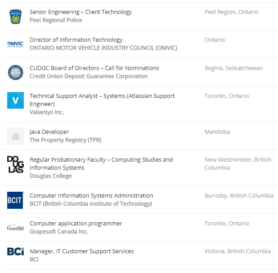Click the BCI company logo
Screen dimensions: 278x273
(x=15, y=251)
